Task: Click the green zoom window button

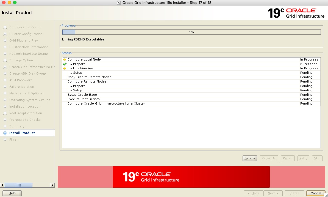Action: click(x=15, y=2)
